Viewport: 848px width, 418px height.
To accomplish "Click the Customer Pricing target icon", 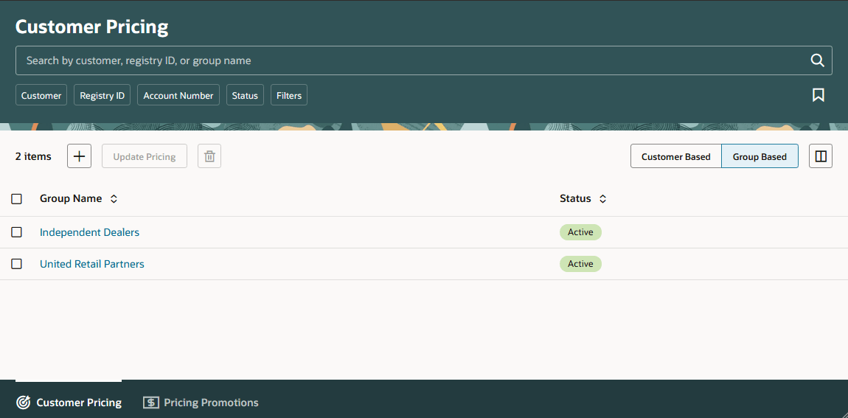I will pos(24,403).
